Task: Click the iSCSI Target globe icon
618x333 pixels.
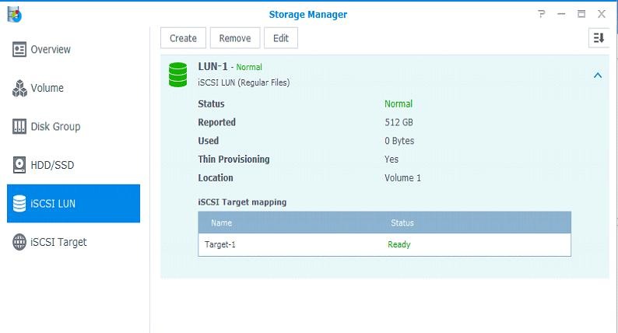Action: click(19, 242)
